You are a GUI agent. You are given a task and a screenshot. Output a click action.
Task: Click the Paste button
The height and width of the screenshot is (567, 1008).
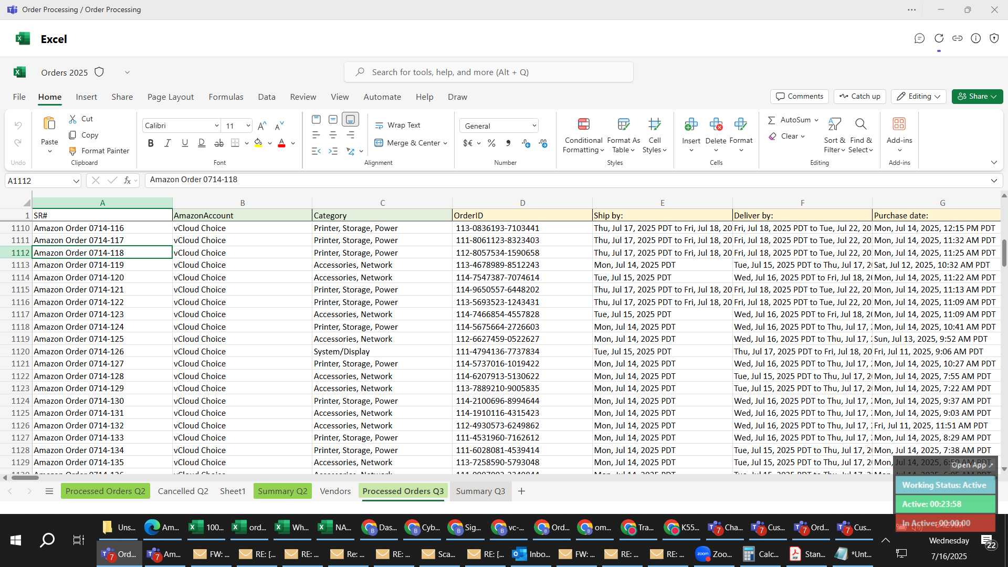click(49, 134)
